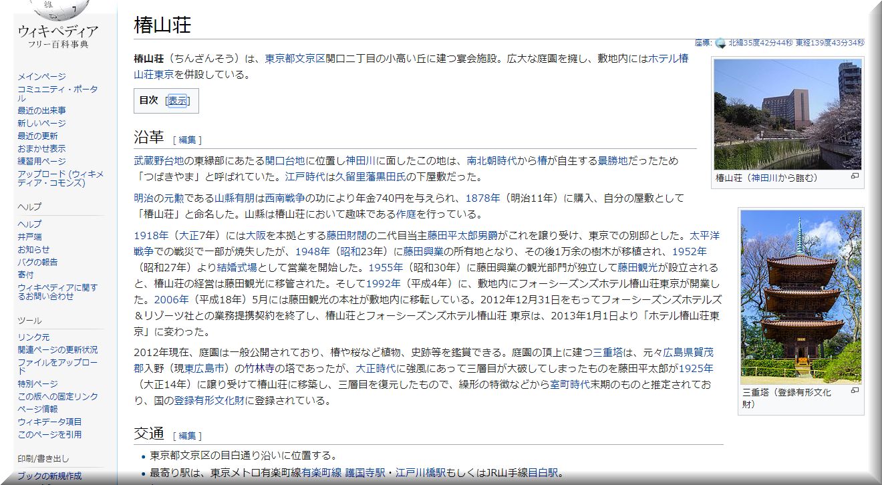Edit the 交通 section

(187, 436)
